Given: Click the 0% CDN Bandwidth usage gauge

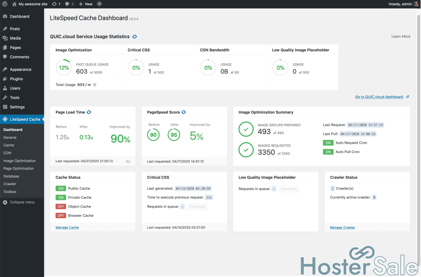Looking at the screenshot, I should (x=208, y=68).
